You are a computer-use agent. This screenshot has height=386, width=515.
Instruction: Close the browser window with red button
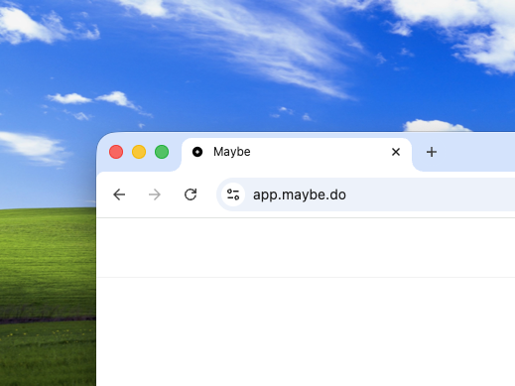(x=116, y=152)
